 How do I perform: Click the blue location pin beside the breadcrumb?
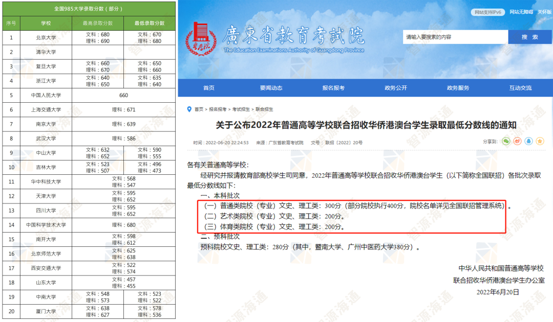point(189,109)
